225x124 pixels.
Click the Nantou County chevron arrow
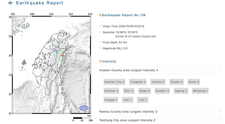[220, 111]
